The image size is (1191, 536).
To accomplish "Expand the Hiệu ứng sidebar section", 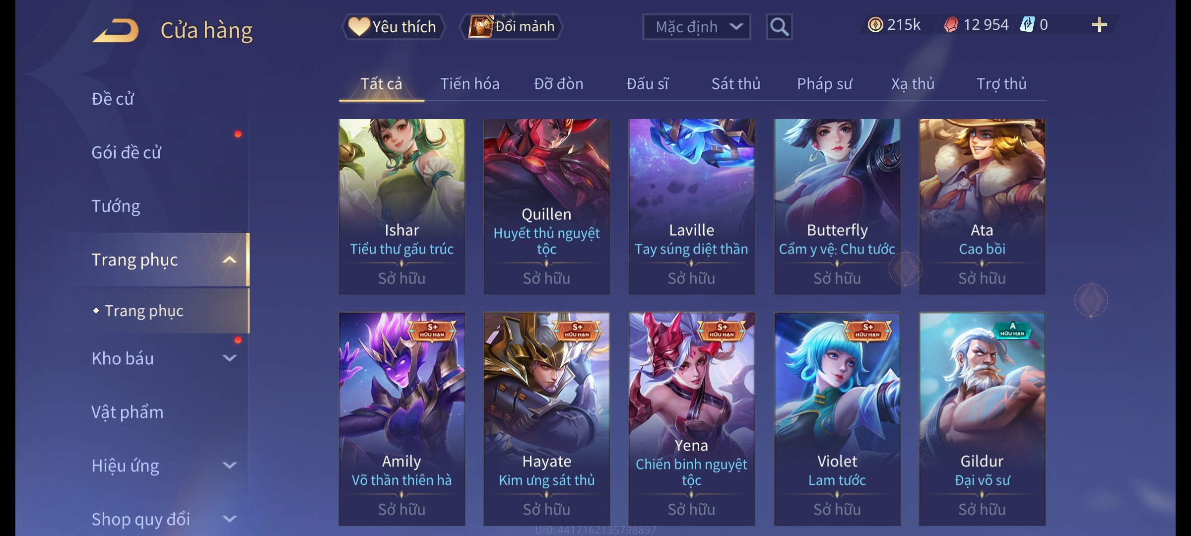I will [229, 465].
